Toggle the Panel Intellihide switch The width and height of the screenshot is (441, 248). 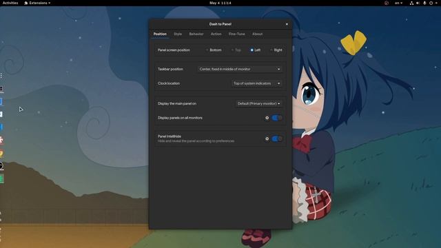pos(277,138)
